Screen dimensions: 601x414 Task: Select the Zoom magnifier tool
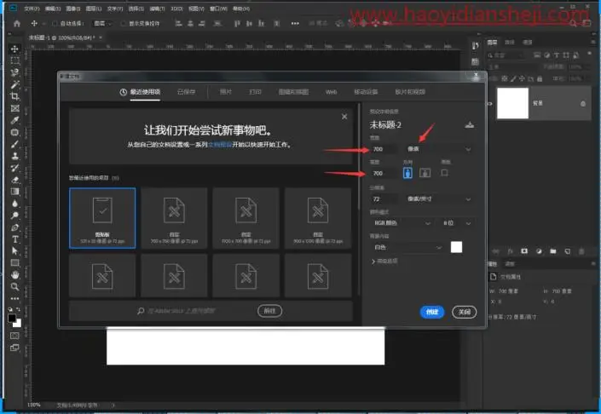coord(14,286)
